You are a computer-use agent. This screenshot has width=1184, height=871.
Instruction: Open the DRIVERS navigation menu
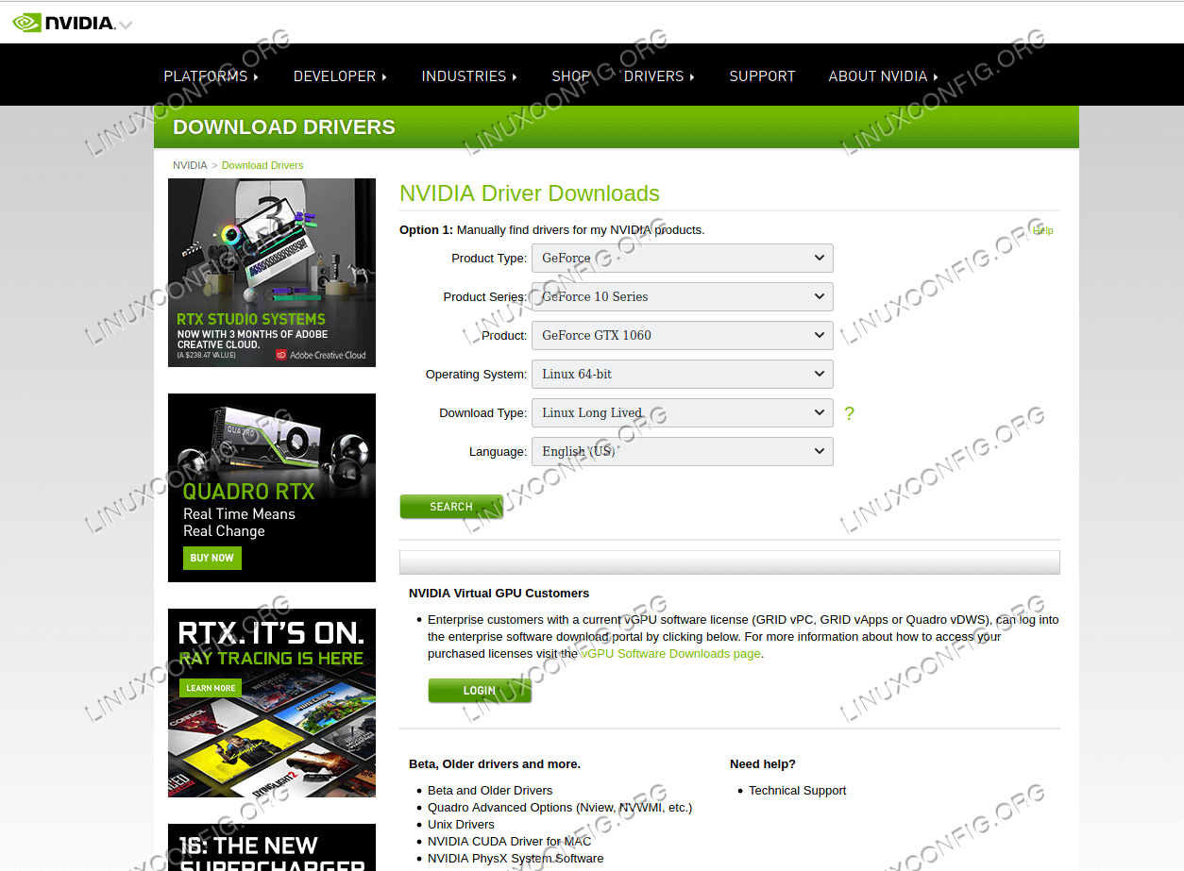tap(658, 76)
